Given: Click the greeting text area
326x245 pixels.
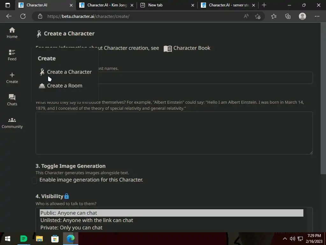Looking at the screenshot, I should [174, 133].
